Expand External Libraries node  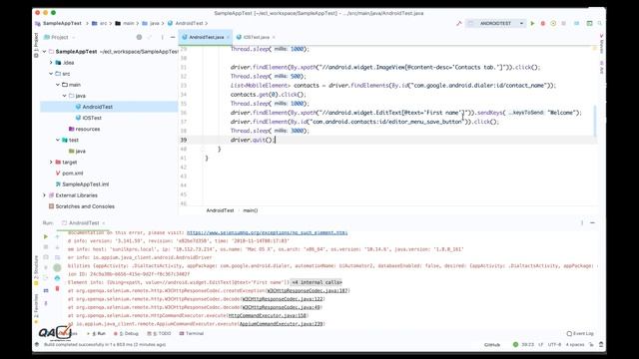(44, 195)
